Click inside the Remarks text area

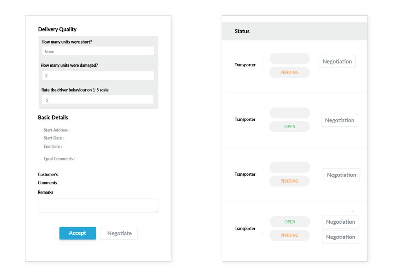pyautogui.click(x=98, y=205)
